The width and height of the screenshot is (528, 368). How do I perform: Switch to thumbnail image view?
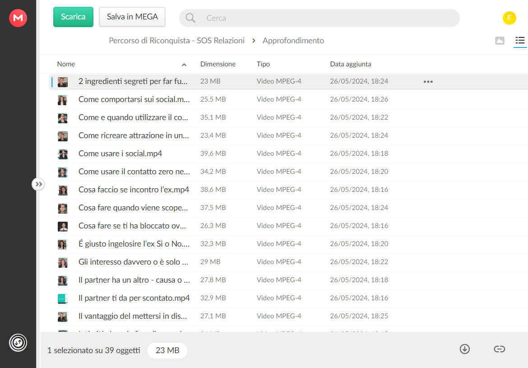[500, 41]
